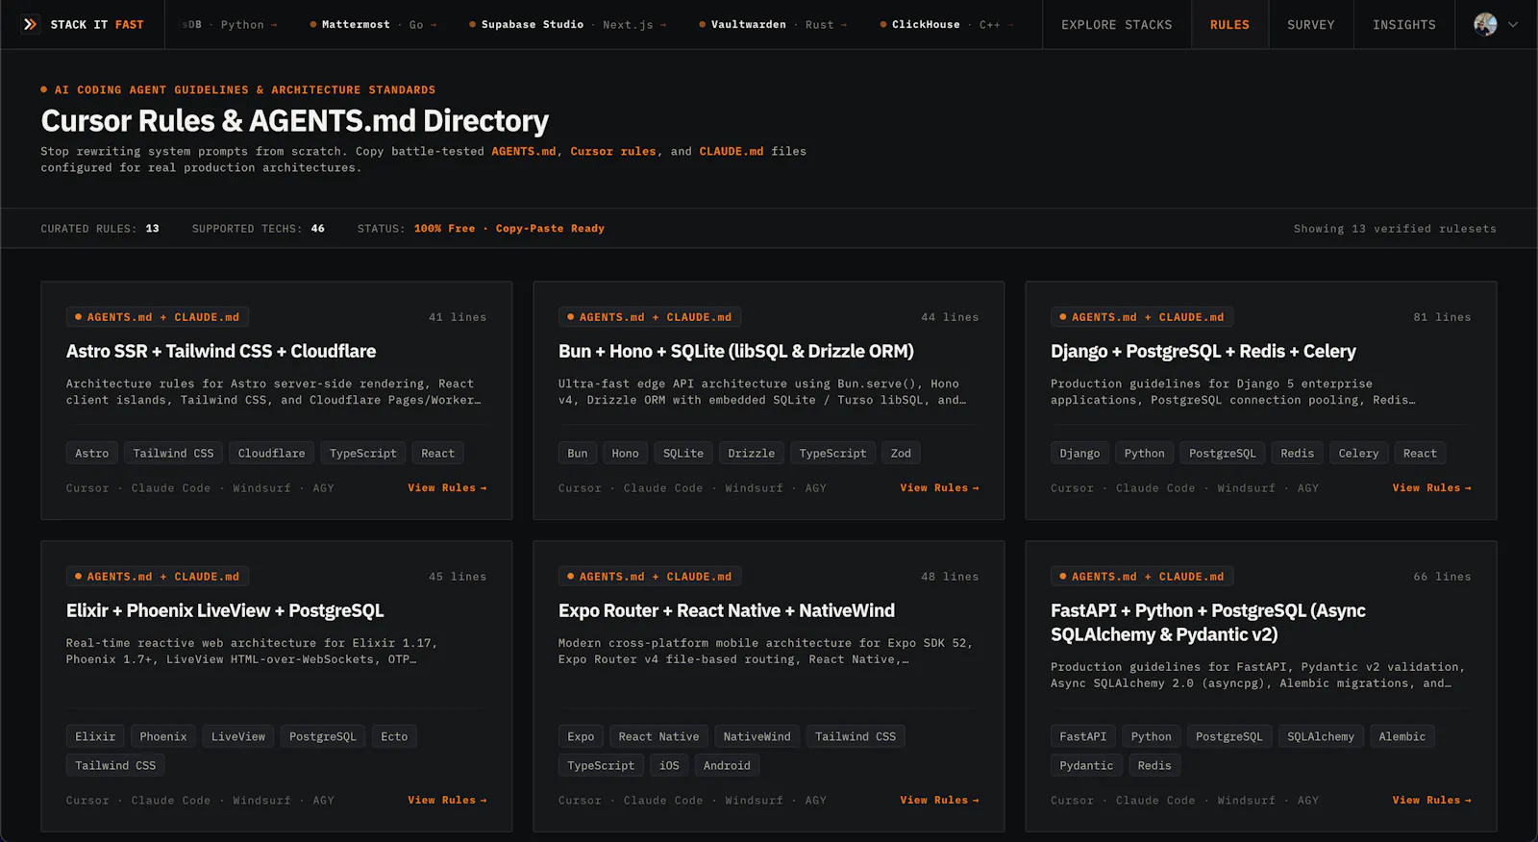Click the Cloudflare tag in Astro card
Image resolution: width=1538 pixels, height=842 pixels.
point(271,454)
